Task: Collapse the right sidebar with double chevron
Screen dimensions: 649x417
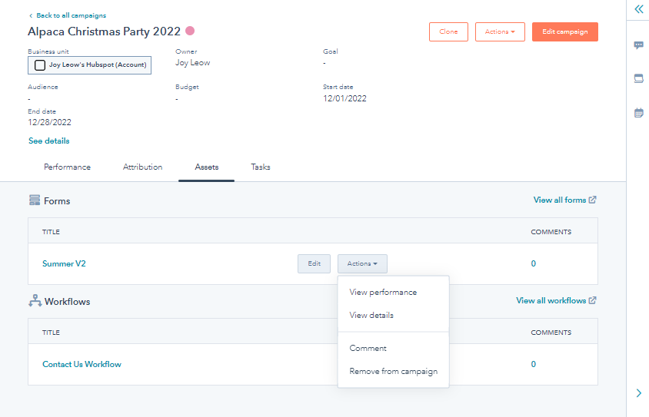Action: [x=639, y=9]
